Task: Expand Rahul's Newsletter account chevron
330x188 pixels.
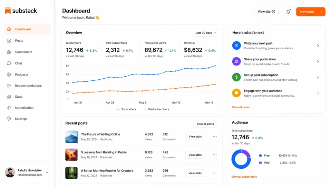Action: (x=47, y=173)
